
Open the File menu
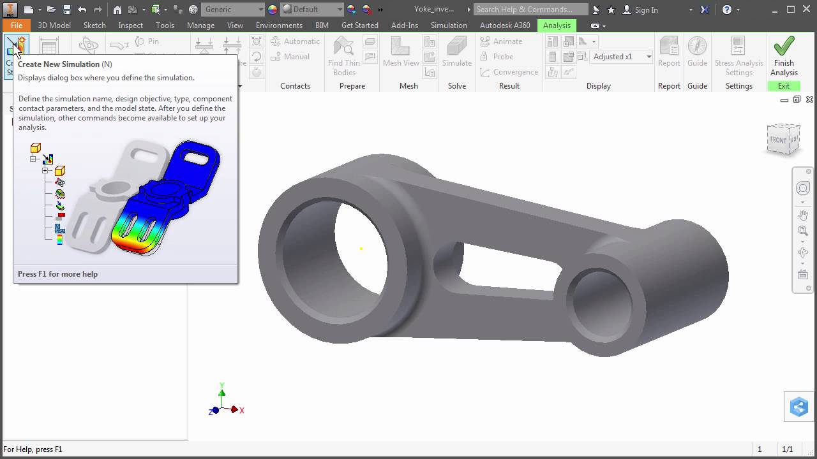point(17,25)
